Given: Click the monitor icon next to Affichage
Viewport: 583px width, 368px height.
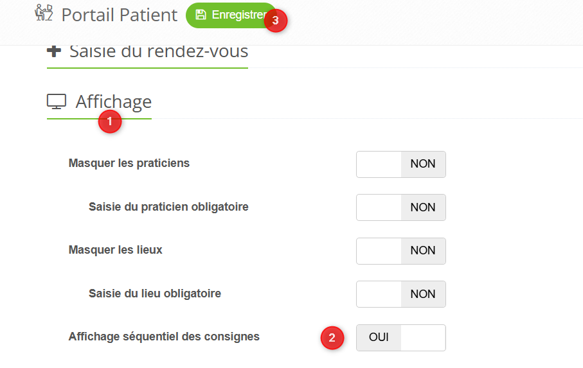Looking at the screenshot, I should pyautogui.click(x=57, y=101).
